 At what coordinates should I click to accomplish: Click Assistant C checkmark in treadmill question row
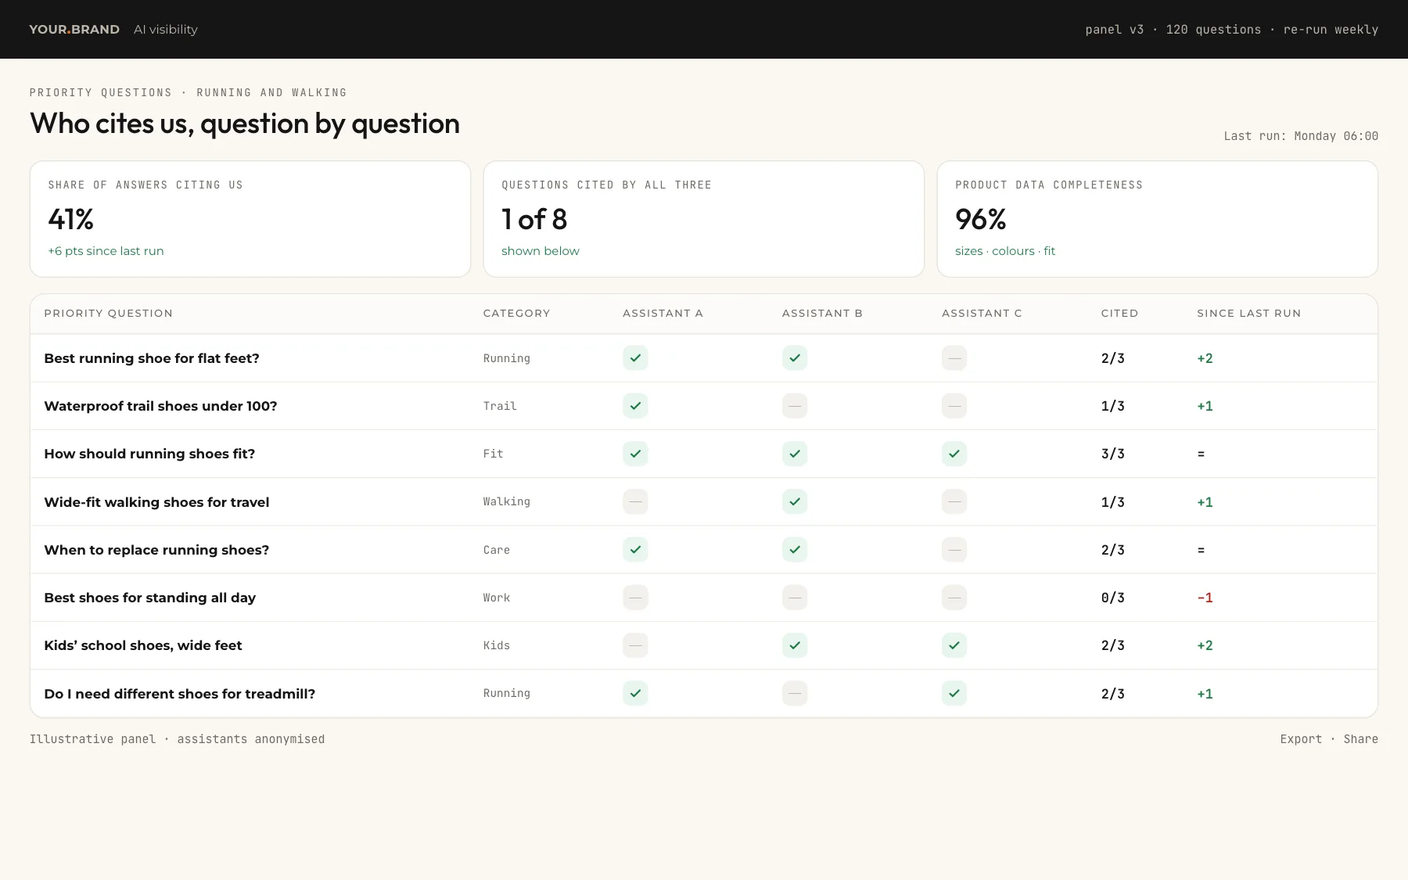tap(954, 693)
